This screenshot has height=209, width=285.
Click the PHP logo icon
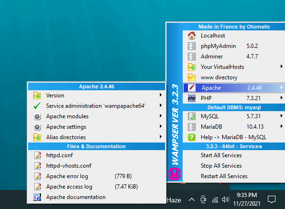click(192, 98)
